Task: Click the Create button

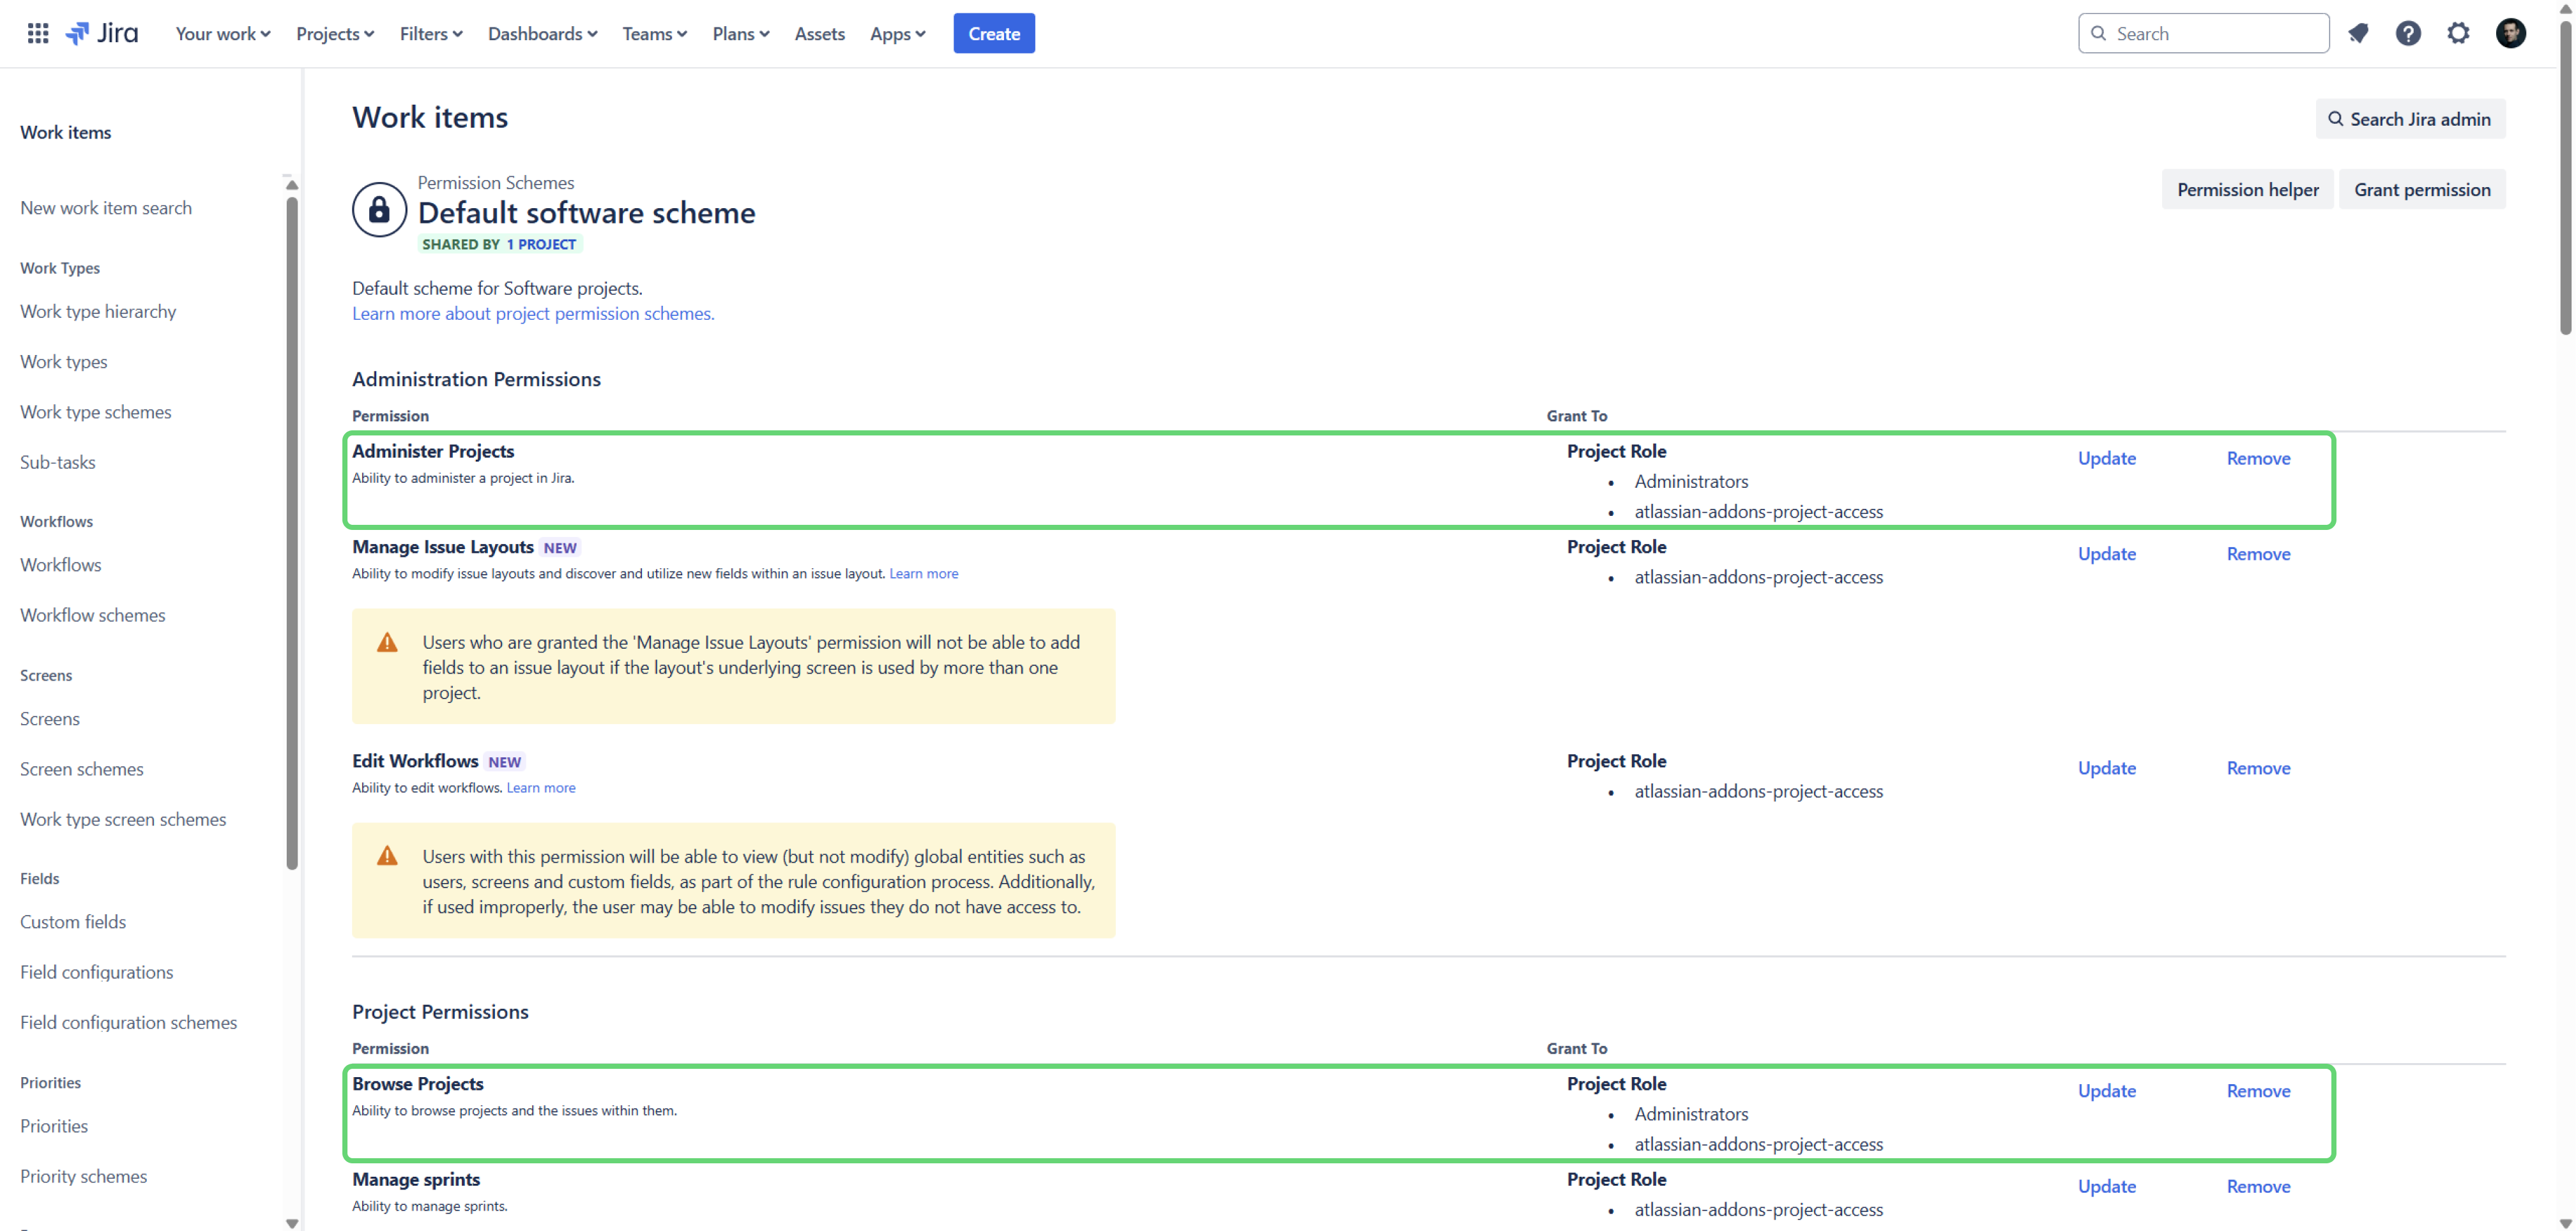Action: tap(993, 33)
